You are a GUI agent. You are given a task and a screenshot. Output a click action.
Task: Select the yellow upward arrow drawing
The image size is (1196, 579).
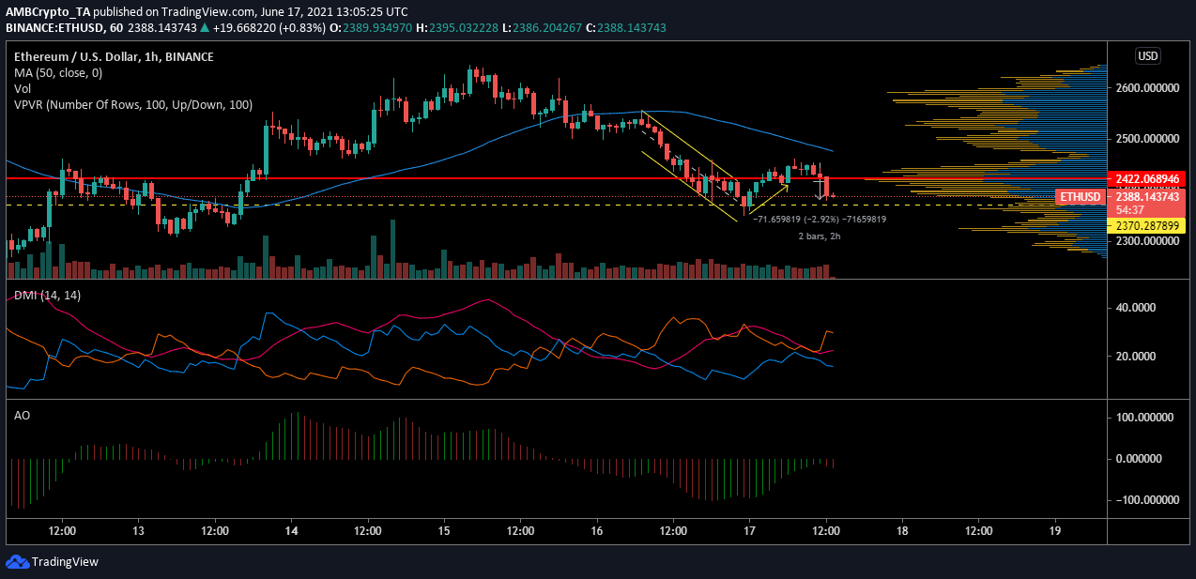click(770, 197)
